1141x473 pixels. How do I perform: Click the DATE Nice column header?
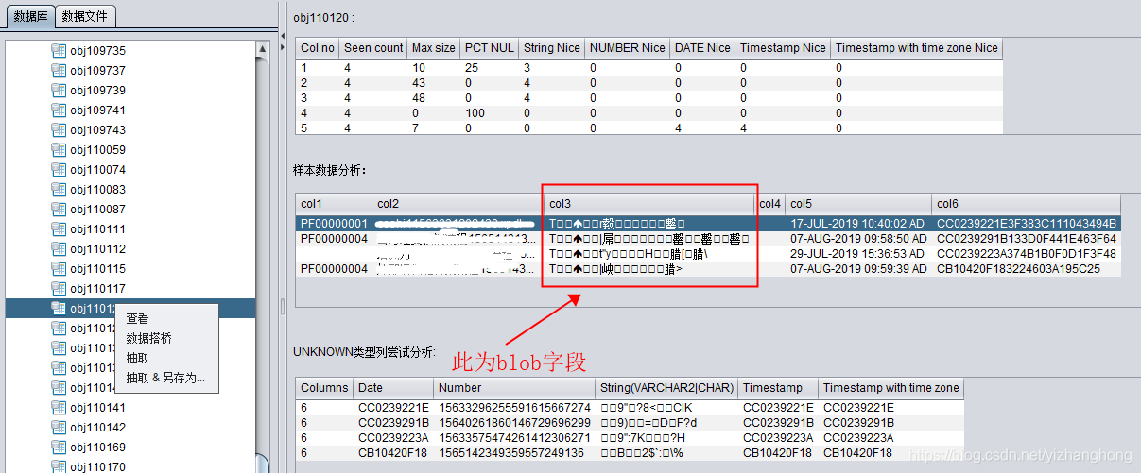click(x=703, y=47)
